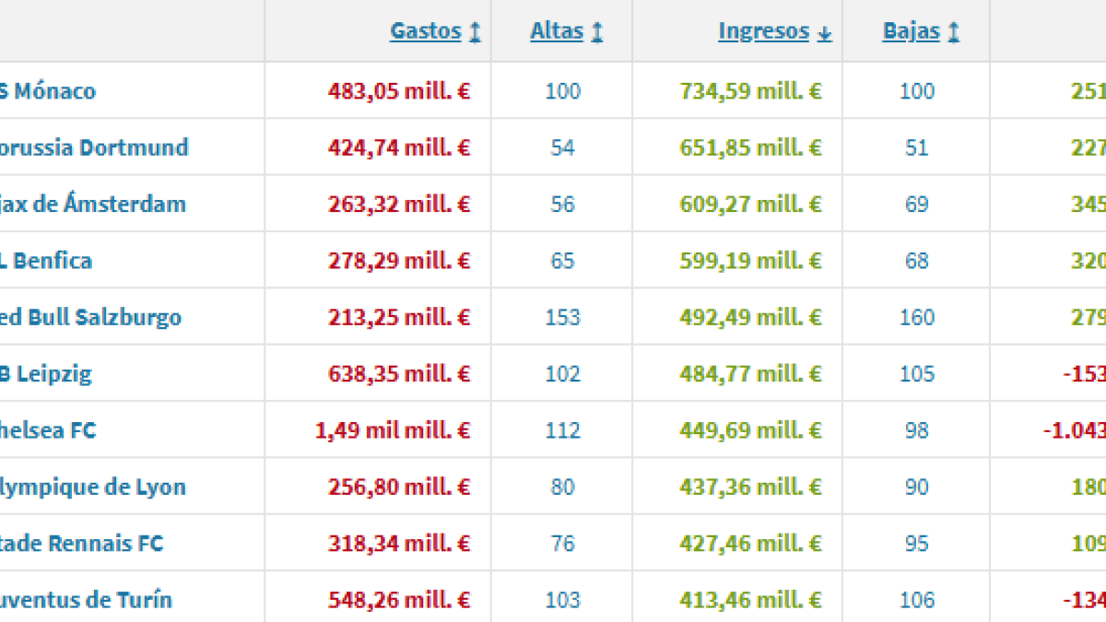
Task: Click Dortmund Bajas value 51
Action: tap(916, 147)
